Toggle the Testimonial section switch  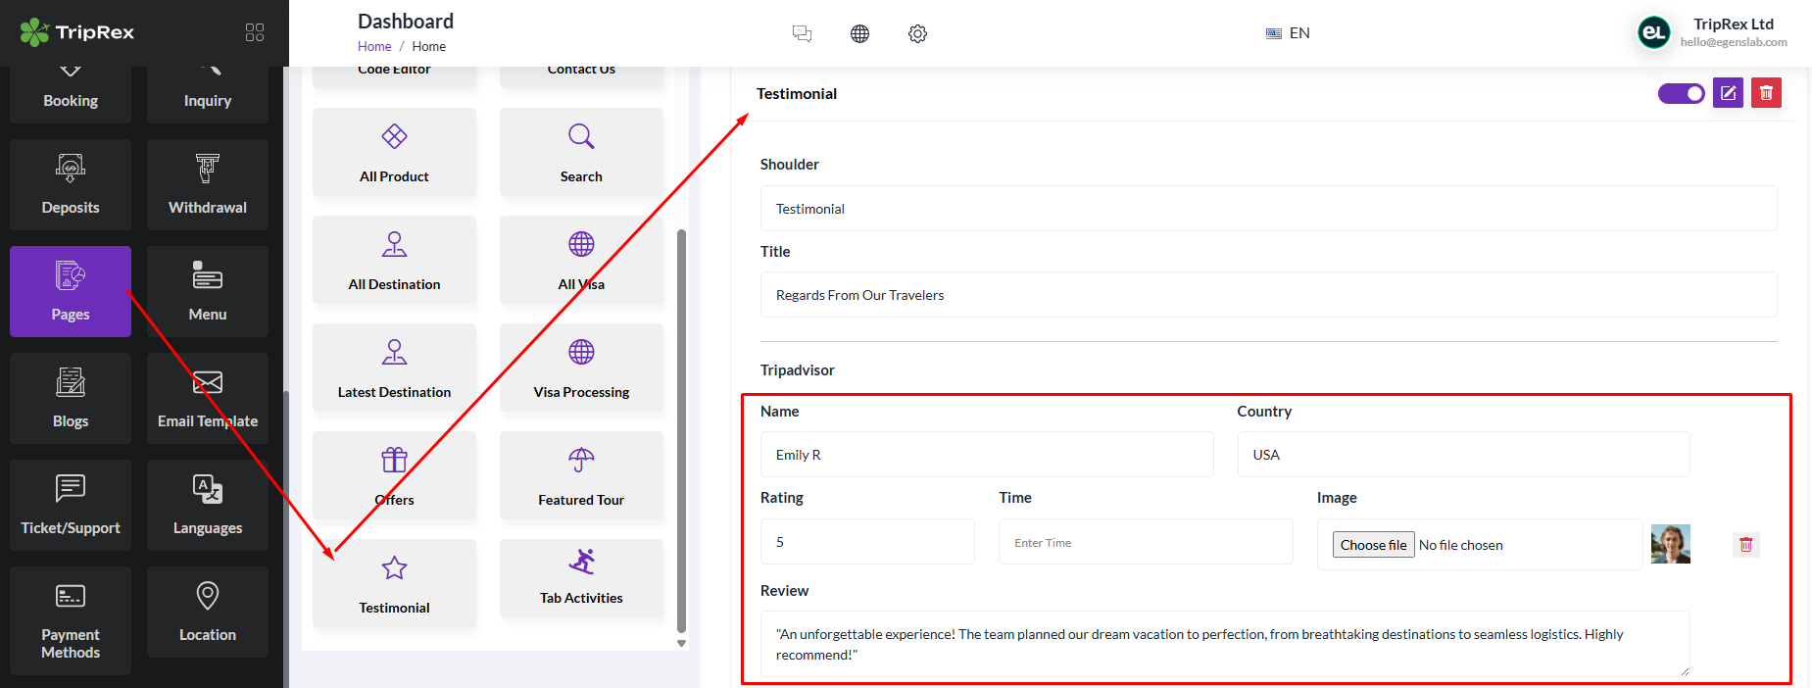(1681, 93)
